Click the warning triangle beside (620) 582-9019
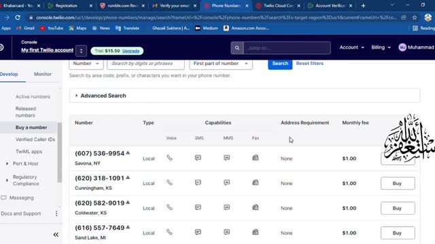 pos(128,202)
